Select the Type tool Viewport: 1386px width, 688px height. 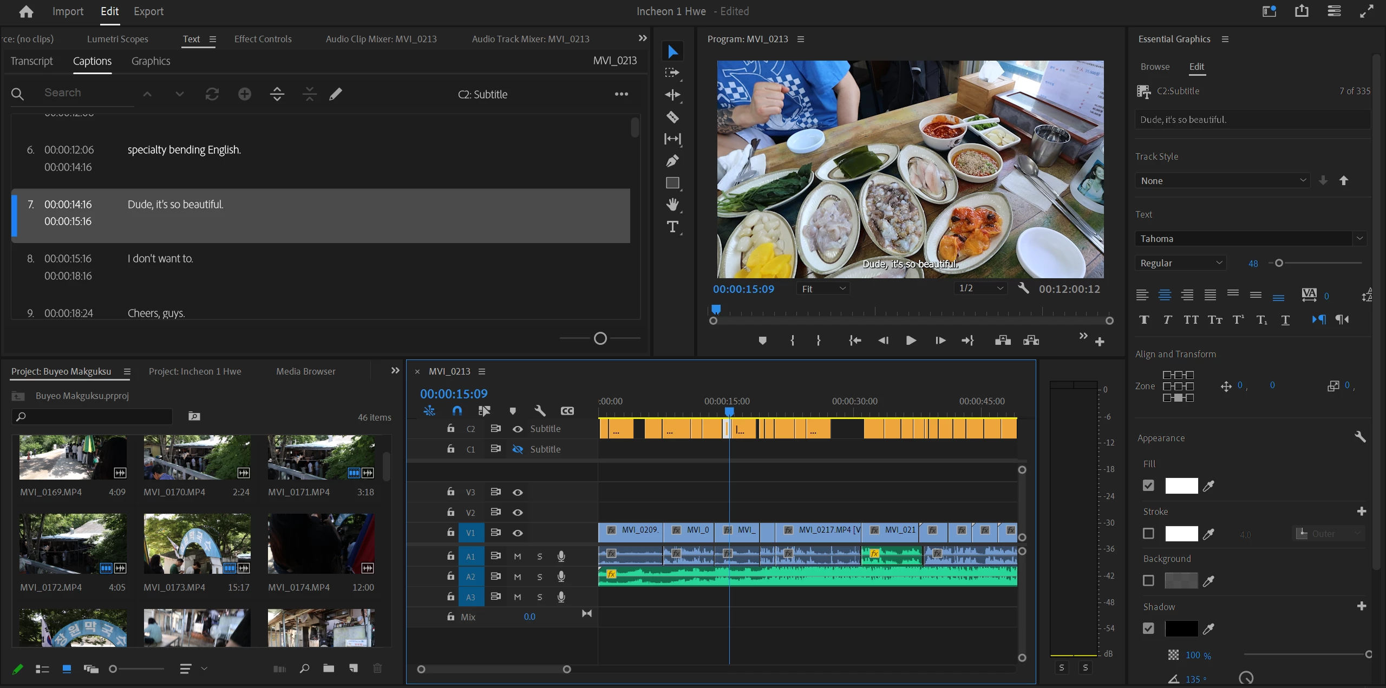(x=672, y=227)
